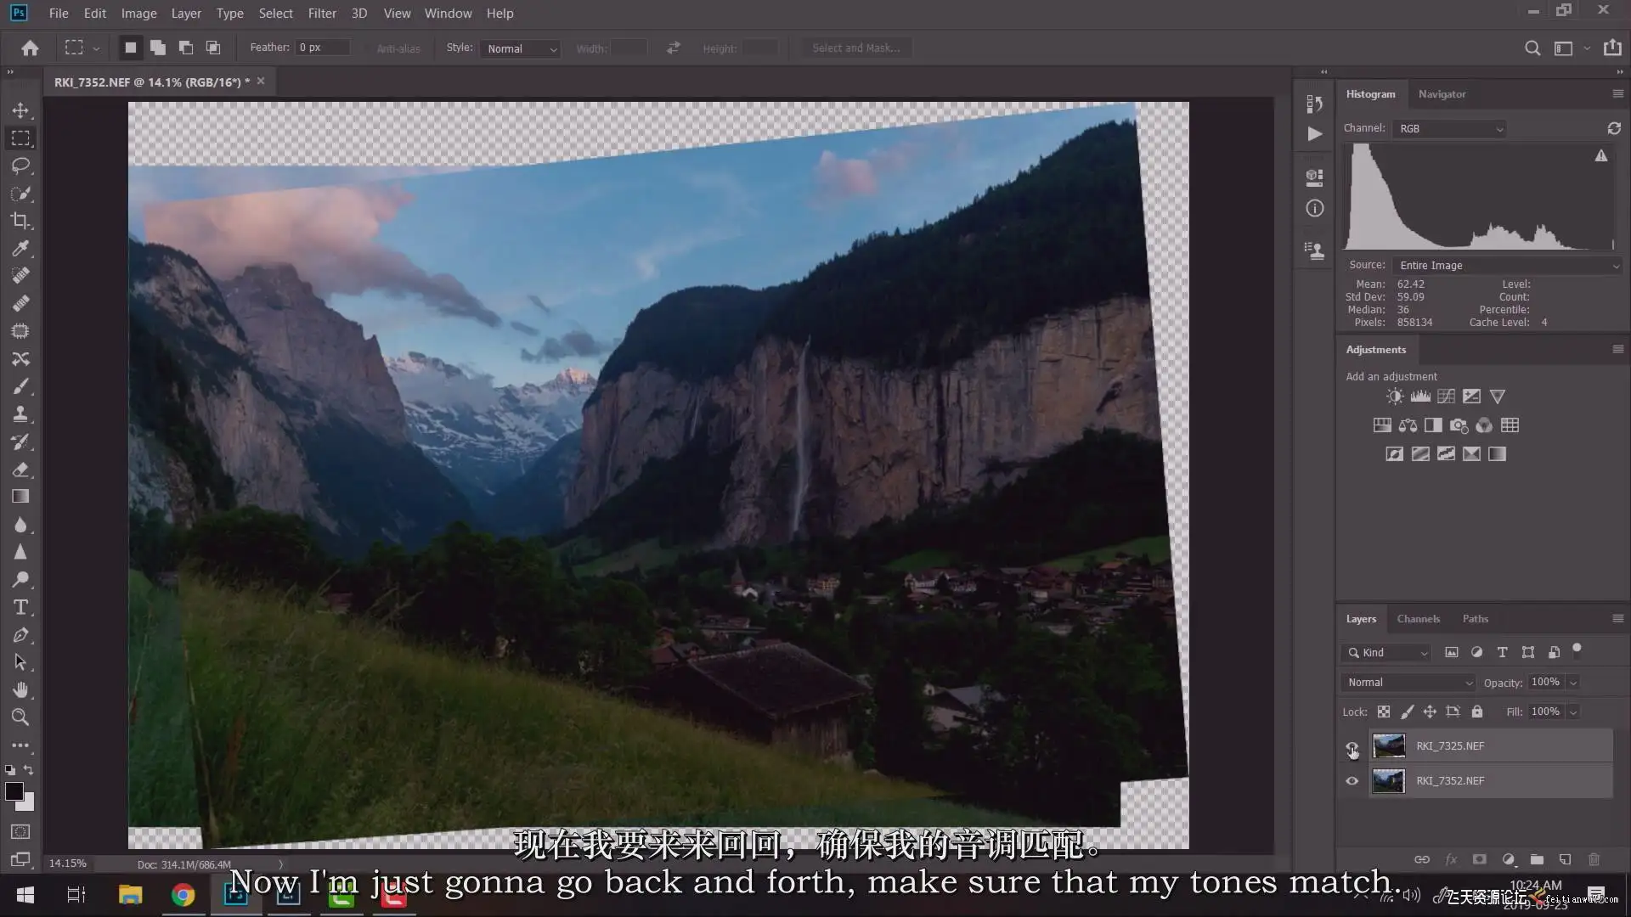
Task: Pick the Eyedropper tool
Action: 20,248
